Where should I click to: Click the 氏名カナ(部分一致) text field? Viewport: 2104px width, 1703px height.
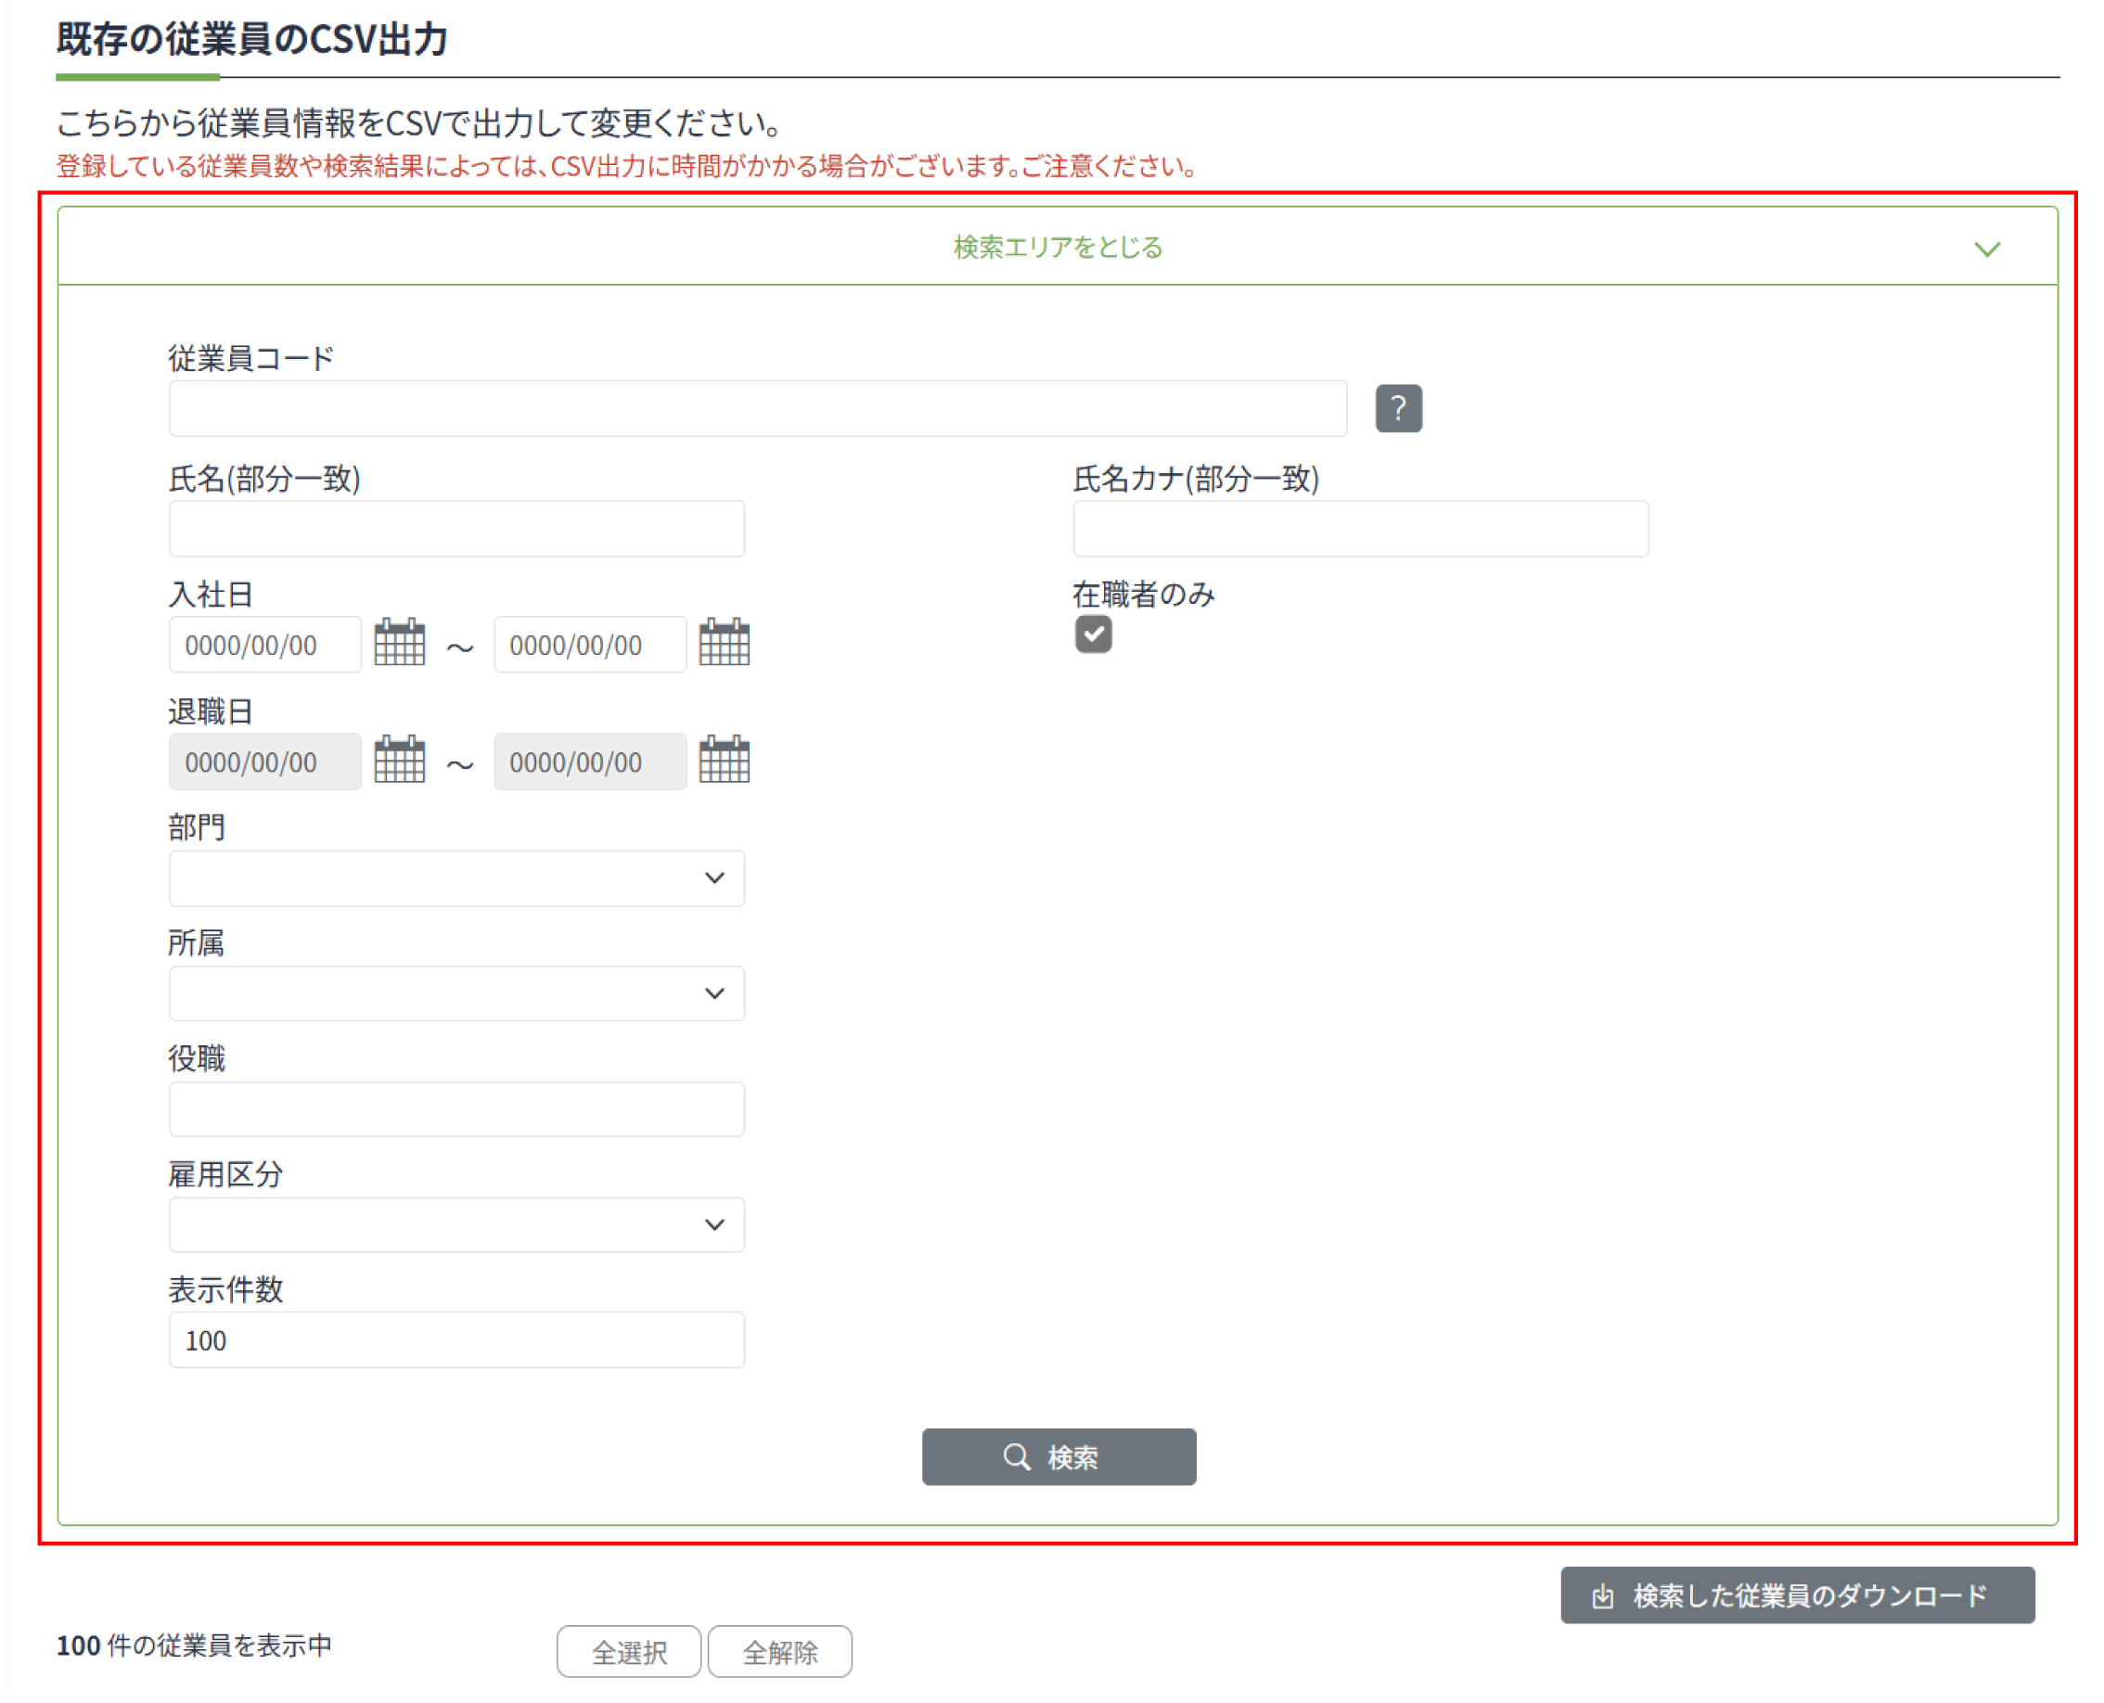pyautogui.click(x=1359, y=529)
